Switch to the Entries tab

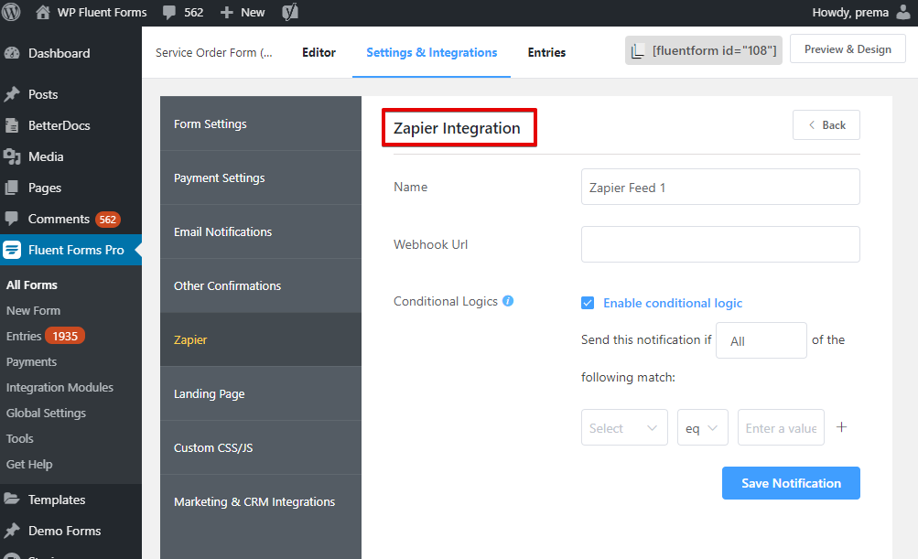point(546,53)
